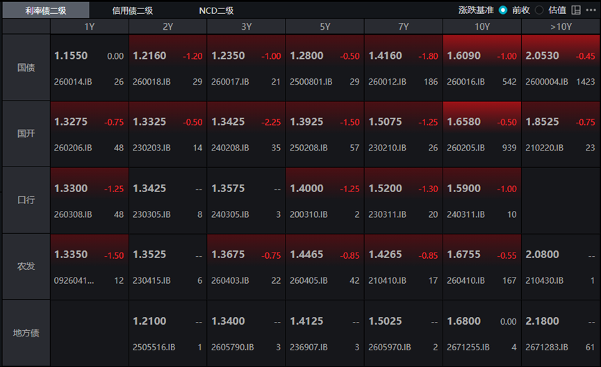Switch to the NCD二级 tab
Viewport: 601px width, 367px height.
coord(216,10)
